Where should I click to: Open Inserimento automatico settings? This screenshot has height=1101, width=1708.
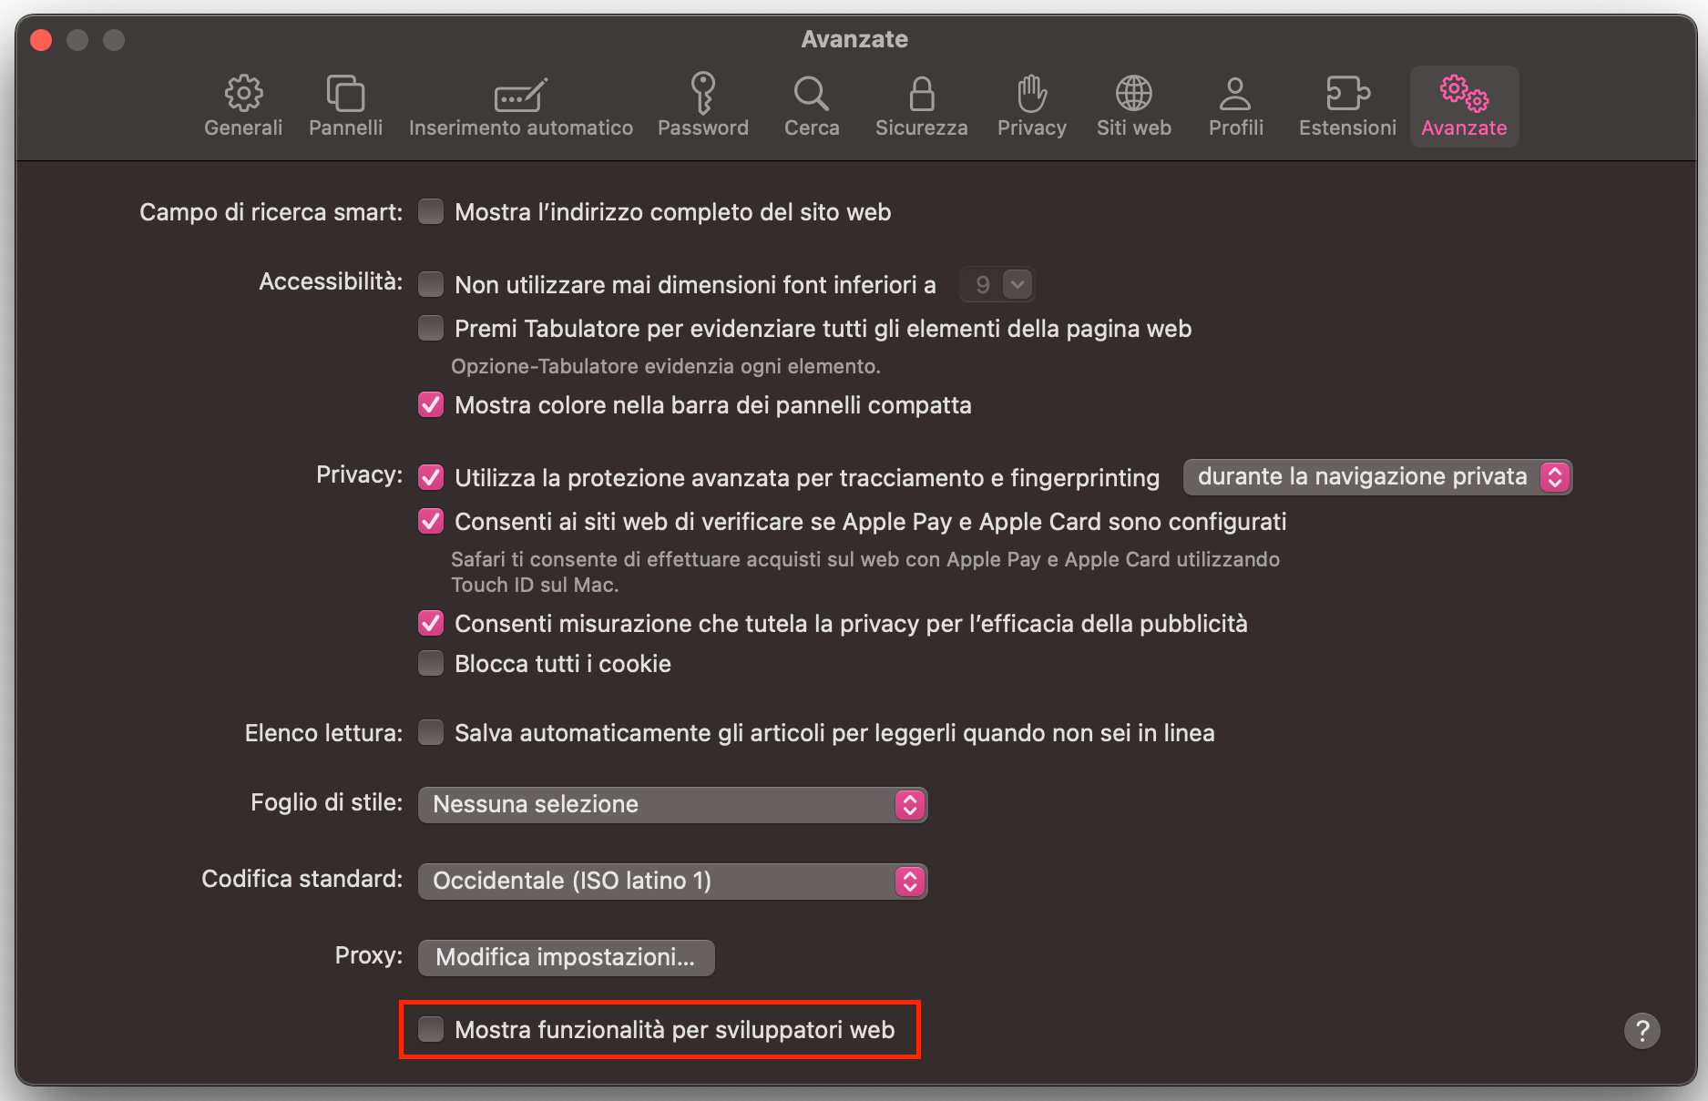(520, 106)
